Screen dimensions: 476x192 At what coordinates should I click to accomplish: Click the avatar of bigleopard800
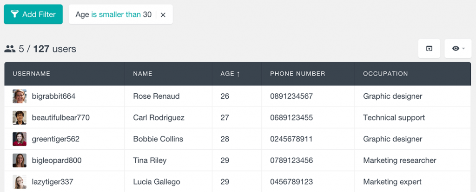click(20, 160)
